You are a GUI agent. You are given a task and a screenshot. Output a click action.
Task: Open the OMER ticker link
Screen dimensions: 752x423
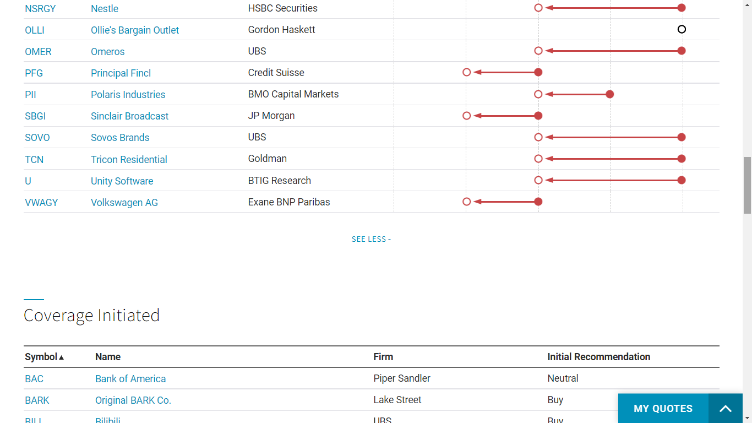(x=38, y=52)
